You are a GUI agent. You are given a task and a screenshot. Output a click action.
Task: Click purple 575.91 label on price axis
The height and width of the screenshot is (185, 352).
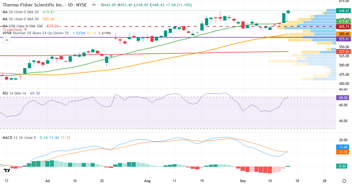coord(344,39)
